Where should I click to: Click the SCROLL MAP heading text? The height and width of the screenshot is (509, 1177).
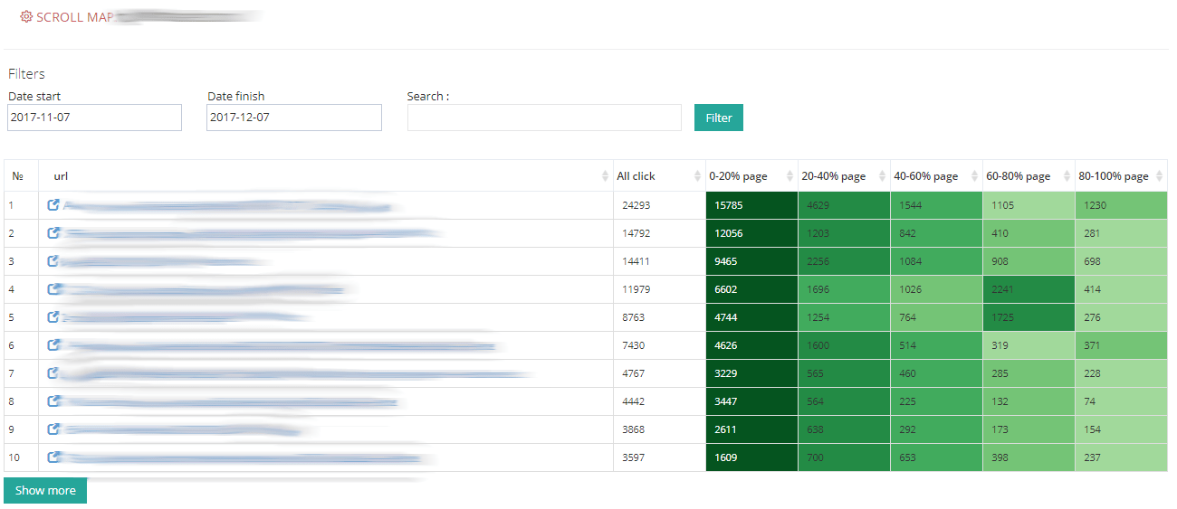[74, 17]
